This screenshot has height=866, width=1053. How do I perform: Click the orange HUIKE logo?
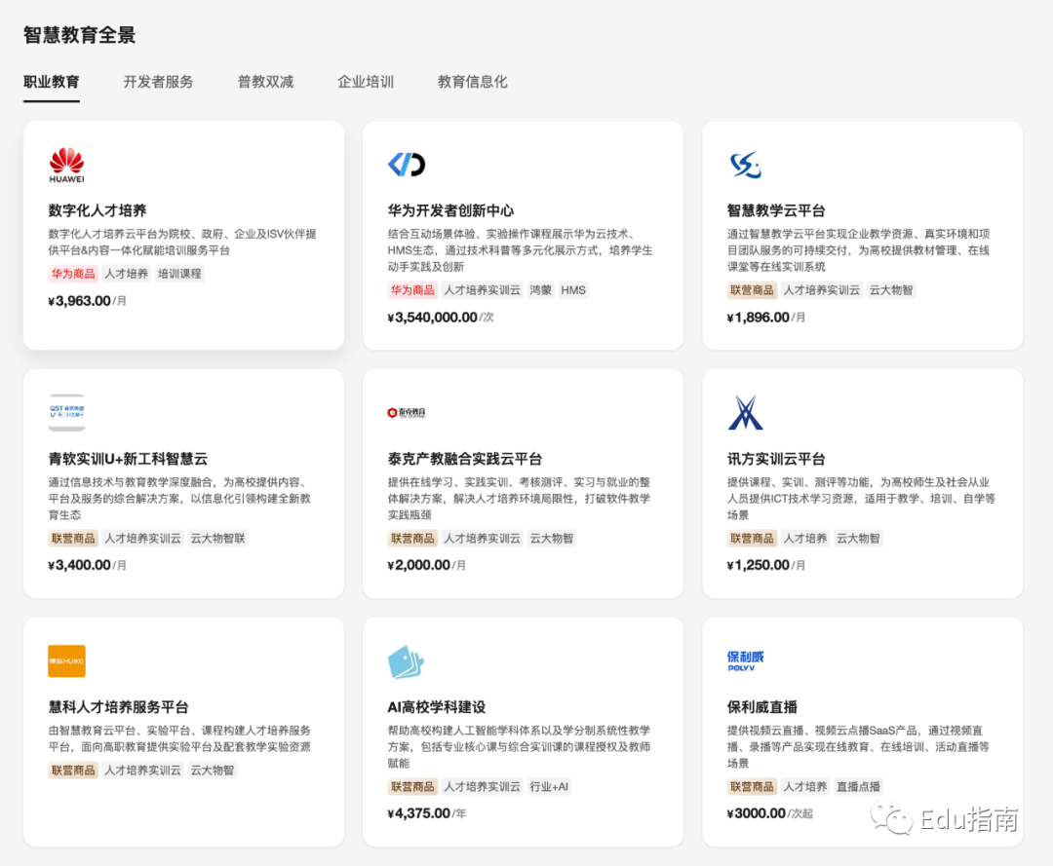(x=66, y=660)
